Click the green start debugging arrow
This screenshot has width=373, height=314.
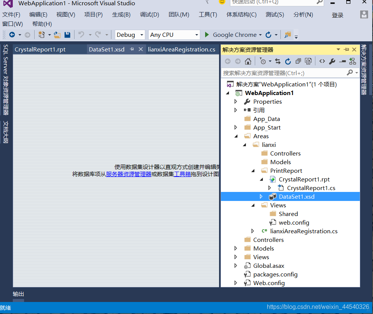207,35
